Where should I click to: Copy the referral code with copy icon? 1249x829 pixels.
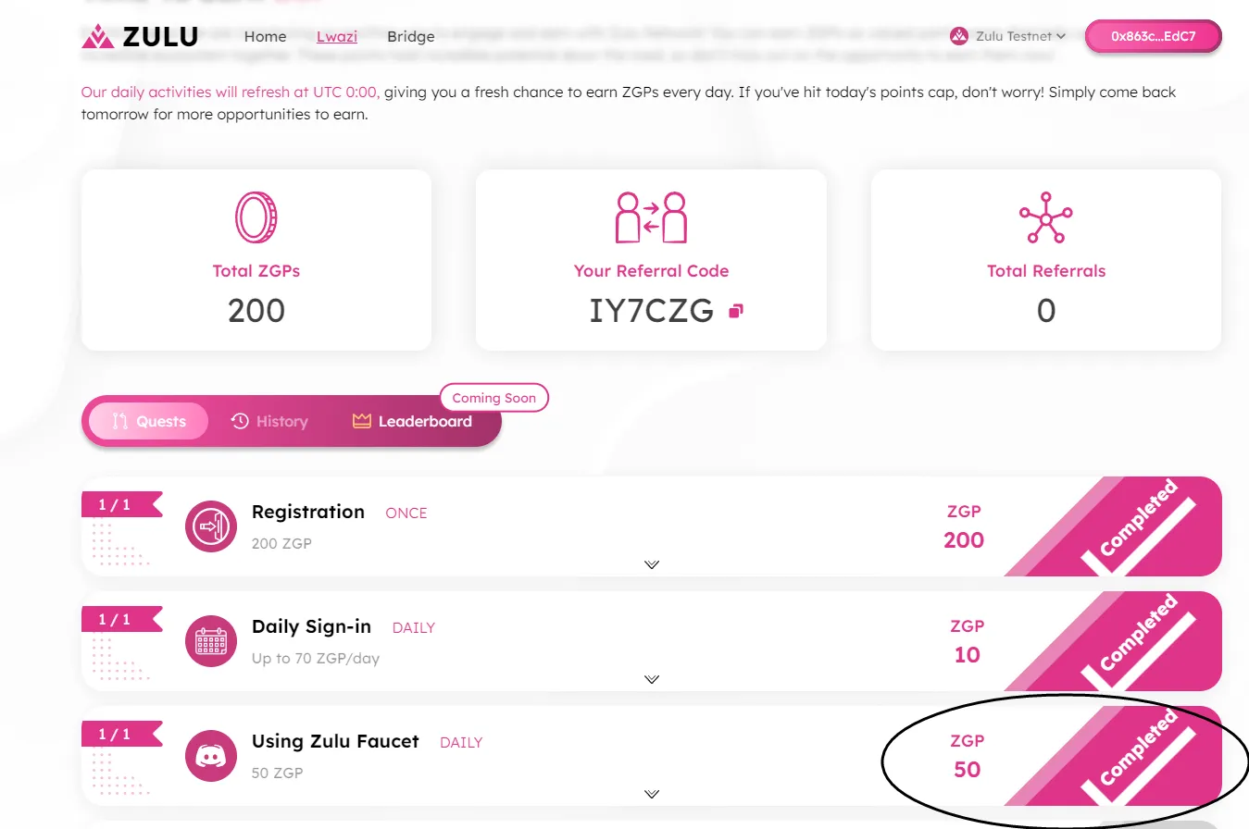pyautogui.click(x=736, y=311)
